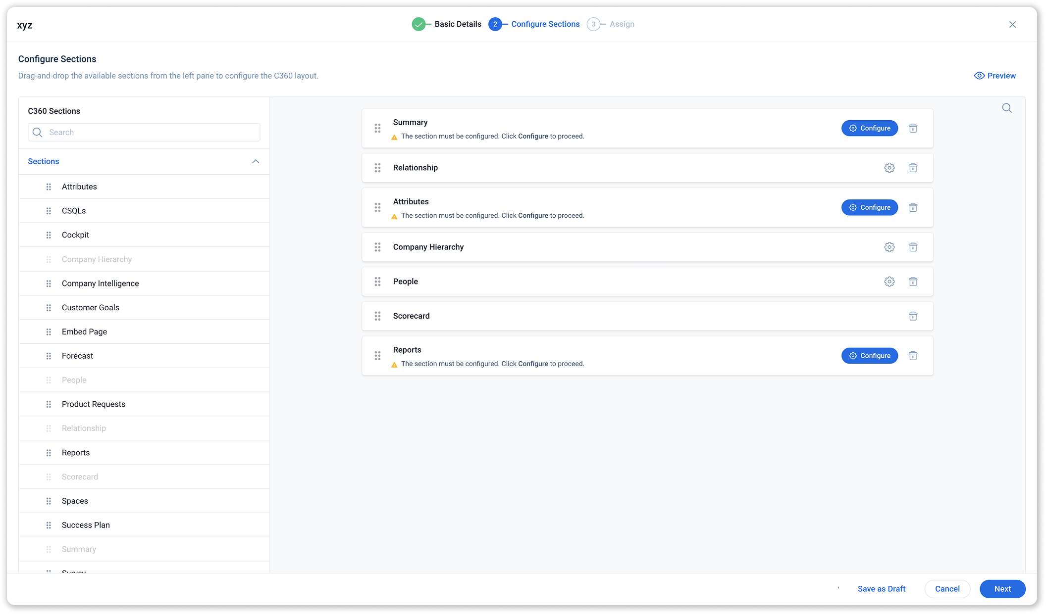Click greyed-out People item in left list
Image resolution: width=1046 pixels, height=614 pixels.
[144, 380]
